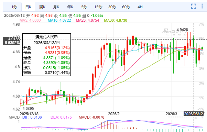Click the 2026/2 axis date label

114,114
